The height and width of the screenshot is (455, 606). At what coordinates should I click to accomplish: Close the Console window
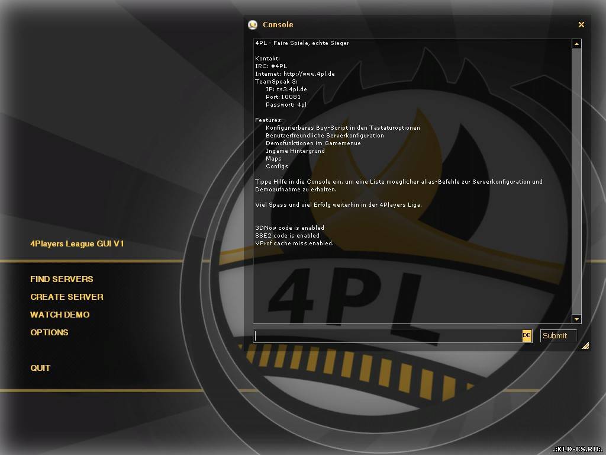581,24
